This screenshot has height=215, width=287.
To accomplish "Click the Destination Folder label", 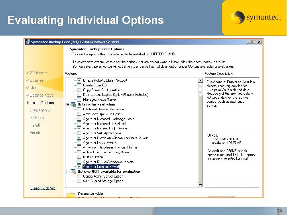I will [90, 193].
